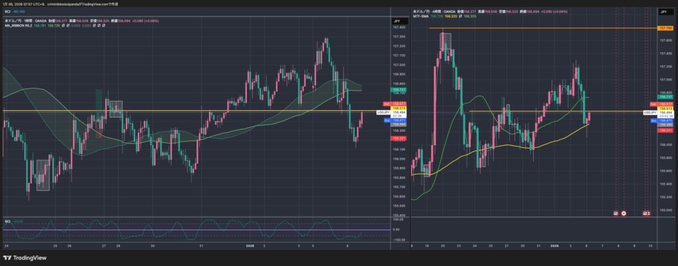Click the blue Bid price label on left chart
The width and height of the screenshot is (678, 266).
click(x=385, y=121)
